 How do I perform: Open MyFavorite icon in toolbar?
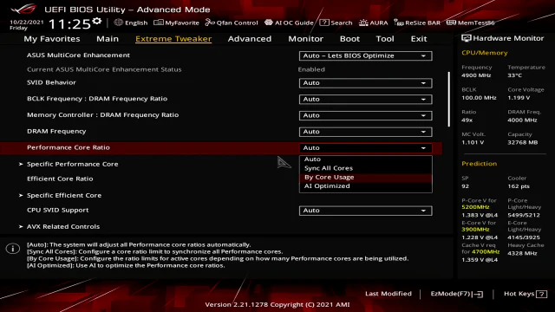(158, 23)
